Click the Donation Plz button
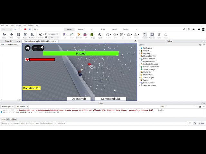 (32, 88)
